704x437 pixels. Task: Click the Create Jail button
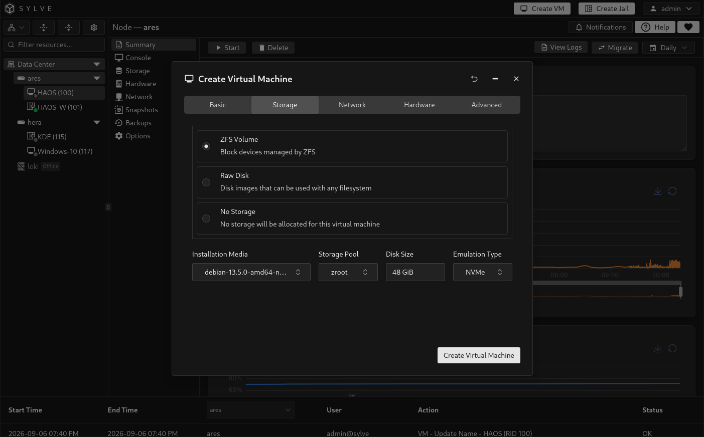point(607,9)
